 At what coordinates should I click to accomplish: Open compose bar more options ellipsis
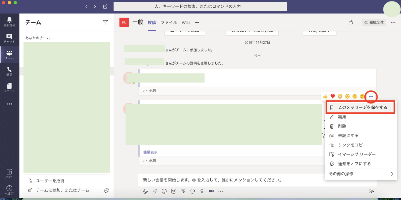[x=221, y=191]
